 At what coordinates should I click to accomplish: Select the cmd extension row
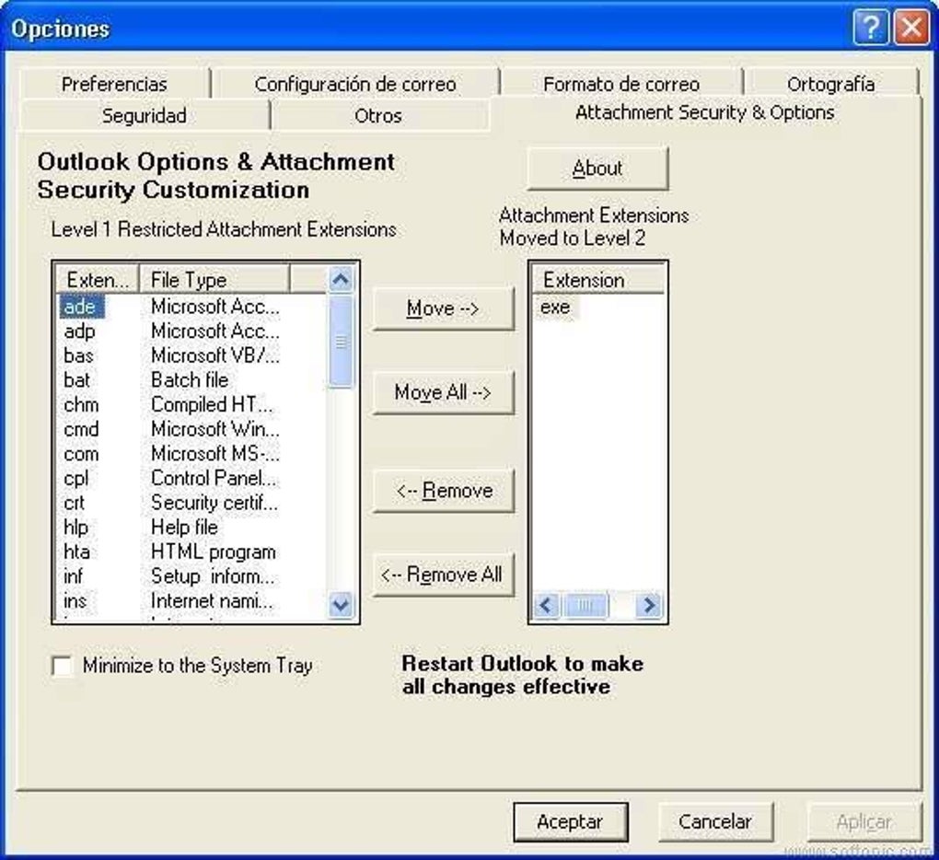tap(191, 429)
